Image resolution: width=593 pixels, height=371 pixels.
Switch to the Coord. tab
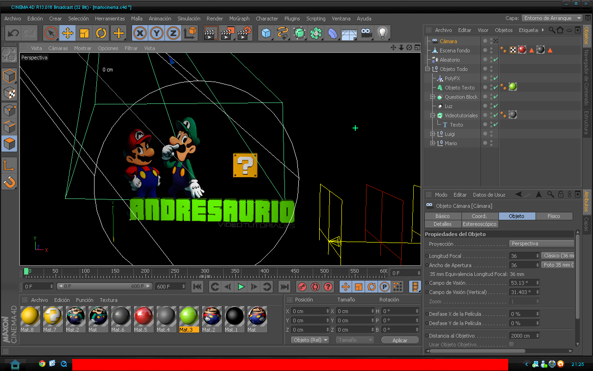tap(480, 216)
